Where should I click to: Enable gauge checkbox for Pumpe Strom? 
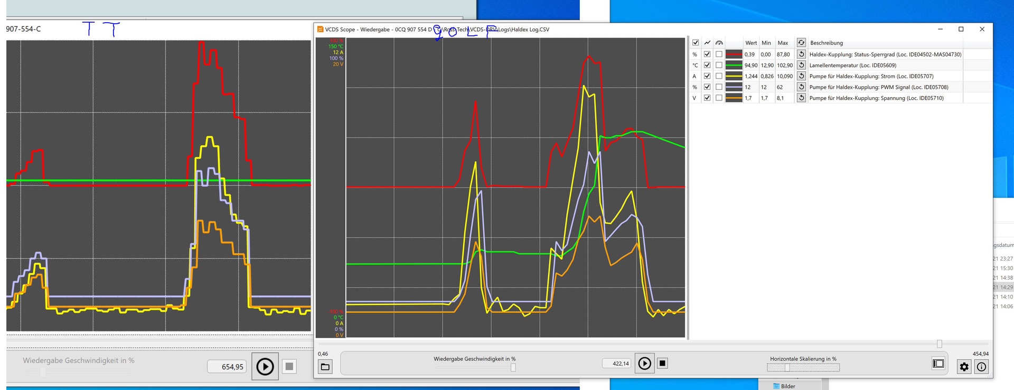point(719,76)
